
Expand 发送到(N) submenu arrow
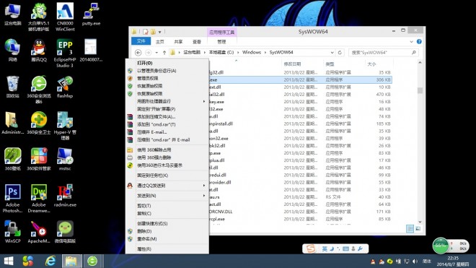click(204, 196)
